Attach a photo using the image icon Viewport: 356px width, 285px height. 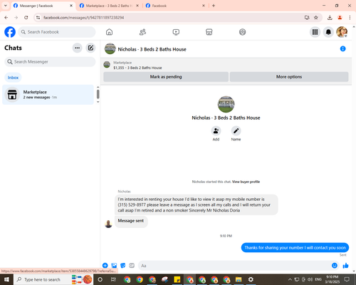[114, 265]
